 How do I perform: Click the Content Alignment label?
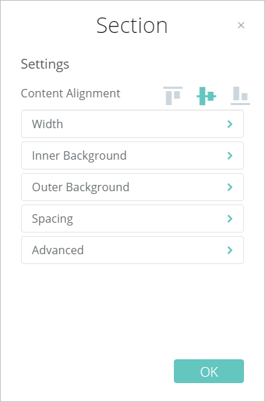pyautogui.click(x=71, y=93)
